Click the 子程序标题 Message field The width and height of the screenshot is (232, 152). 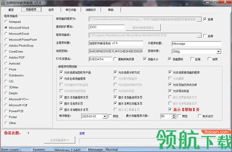click(196, 44)
